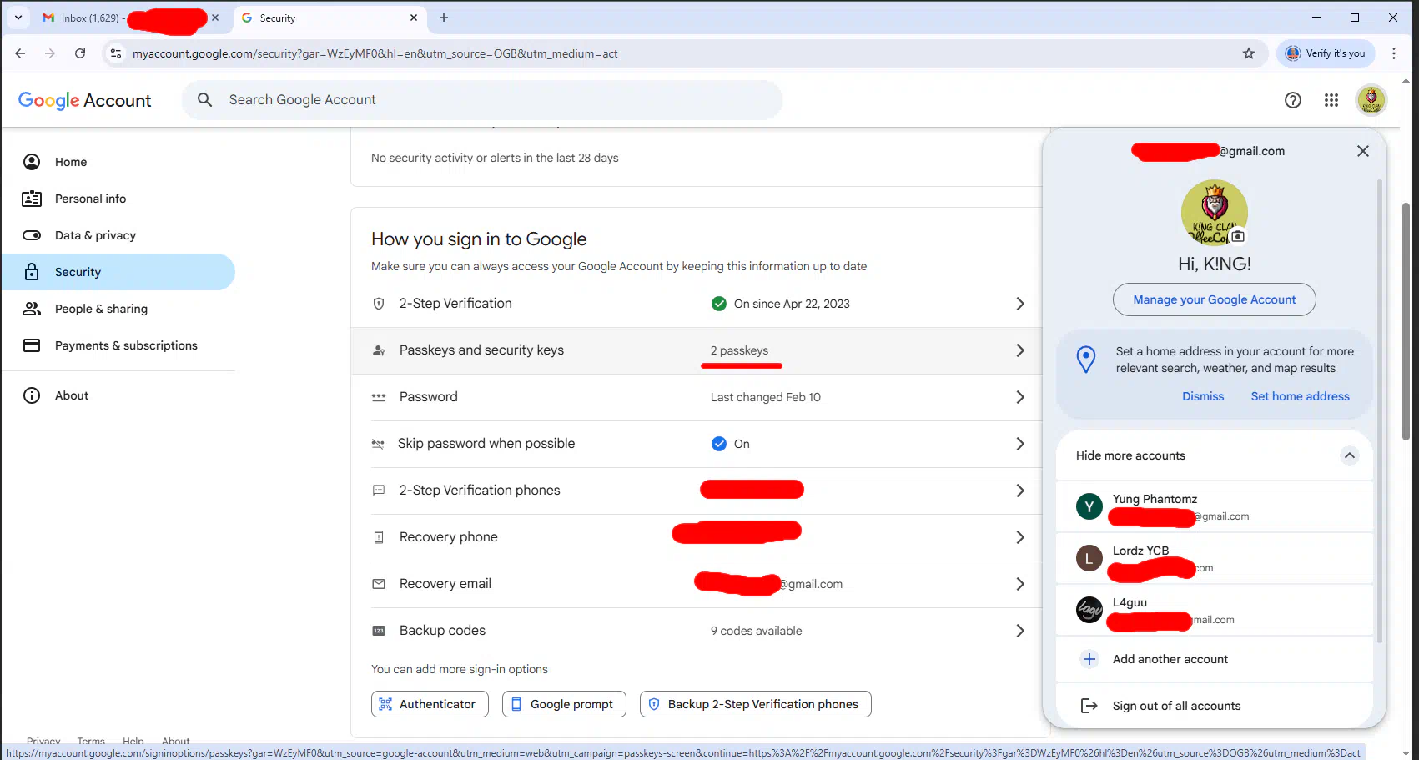Click the camera icon on profile picture
1419x760 pixels.
tap(1238, 236)
